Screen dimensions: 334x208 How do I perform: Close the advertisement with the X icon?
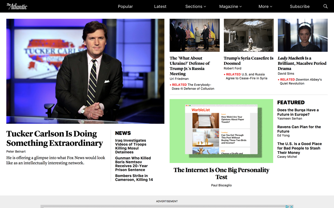point(291,206)
